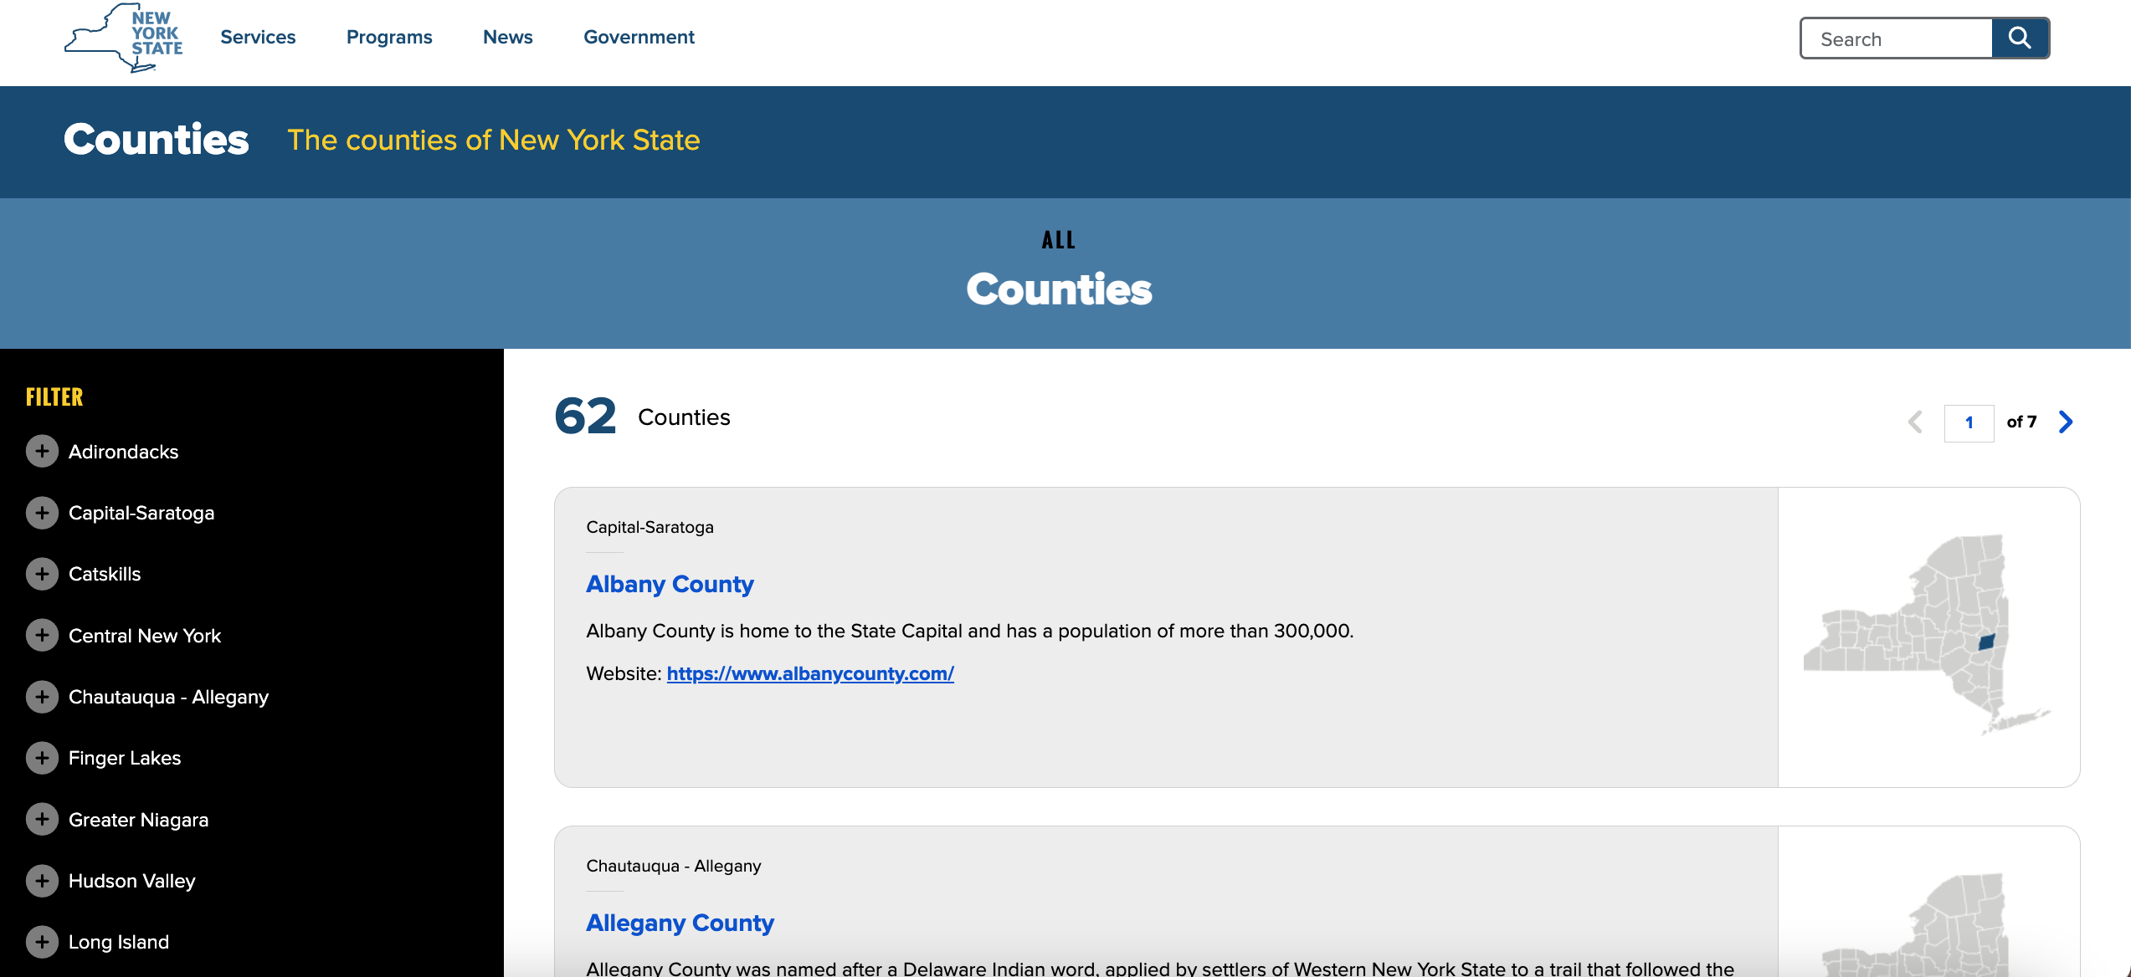The image size is (2131, 977).
Task: Click the Albany County map thumbnail
Action: 1928,636
